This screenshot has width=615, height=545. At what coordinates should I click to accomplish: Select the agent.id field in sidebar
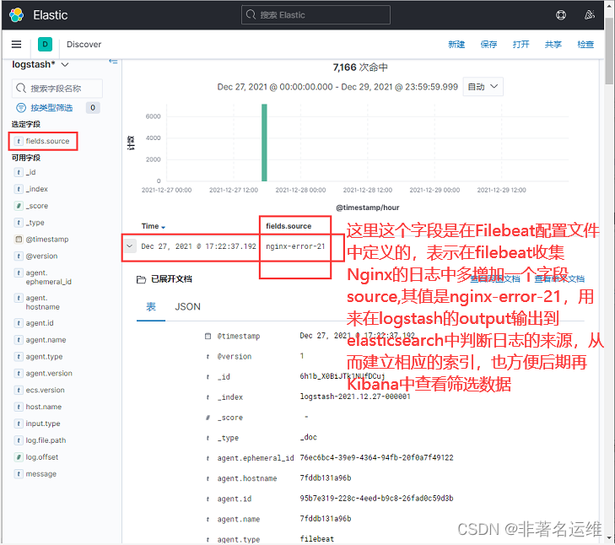pyautogui.click(x=40, y=323)
